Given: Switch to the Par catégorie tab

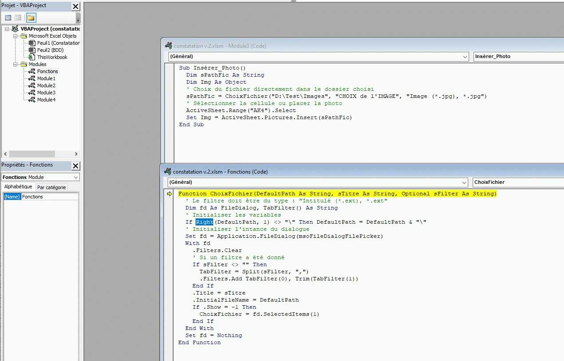Looking at the screenshot, I should tap(51, 187).
